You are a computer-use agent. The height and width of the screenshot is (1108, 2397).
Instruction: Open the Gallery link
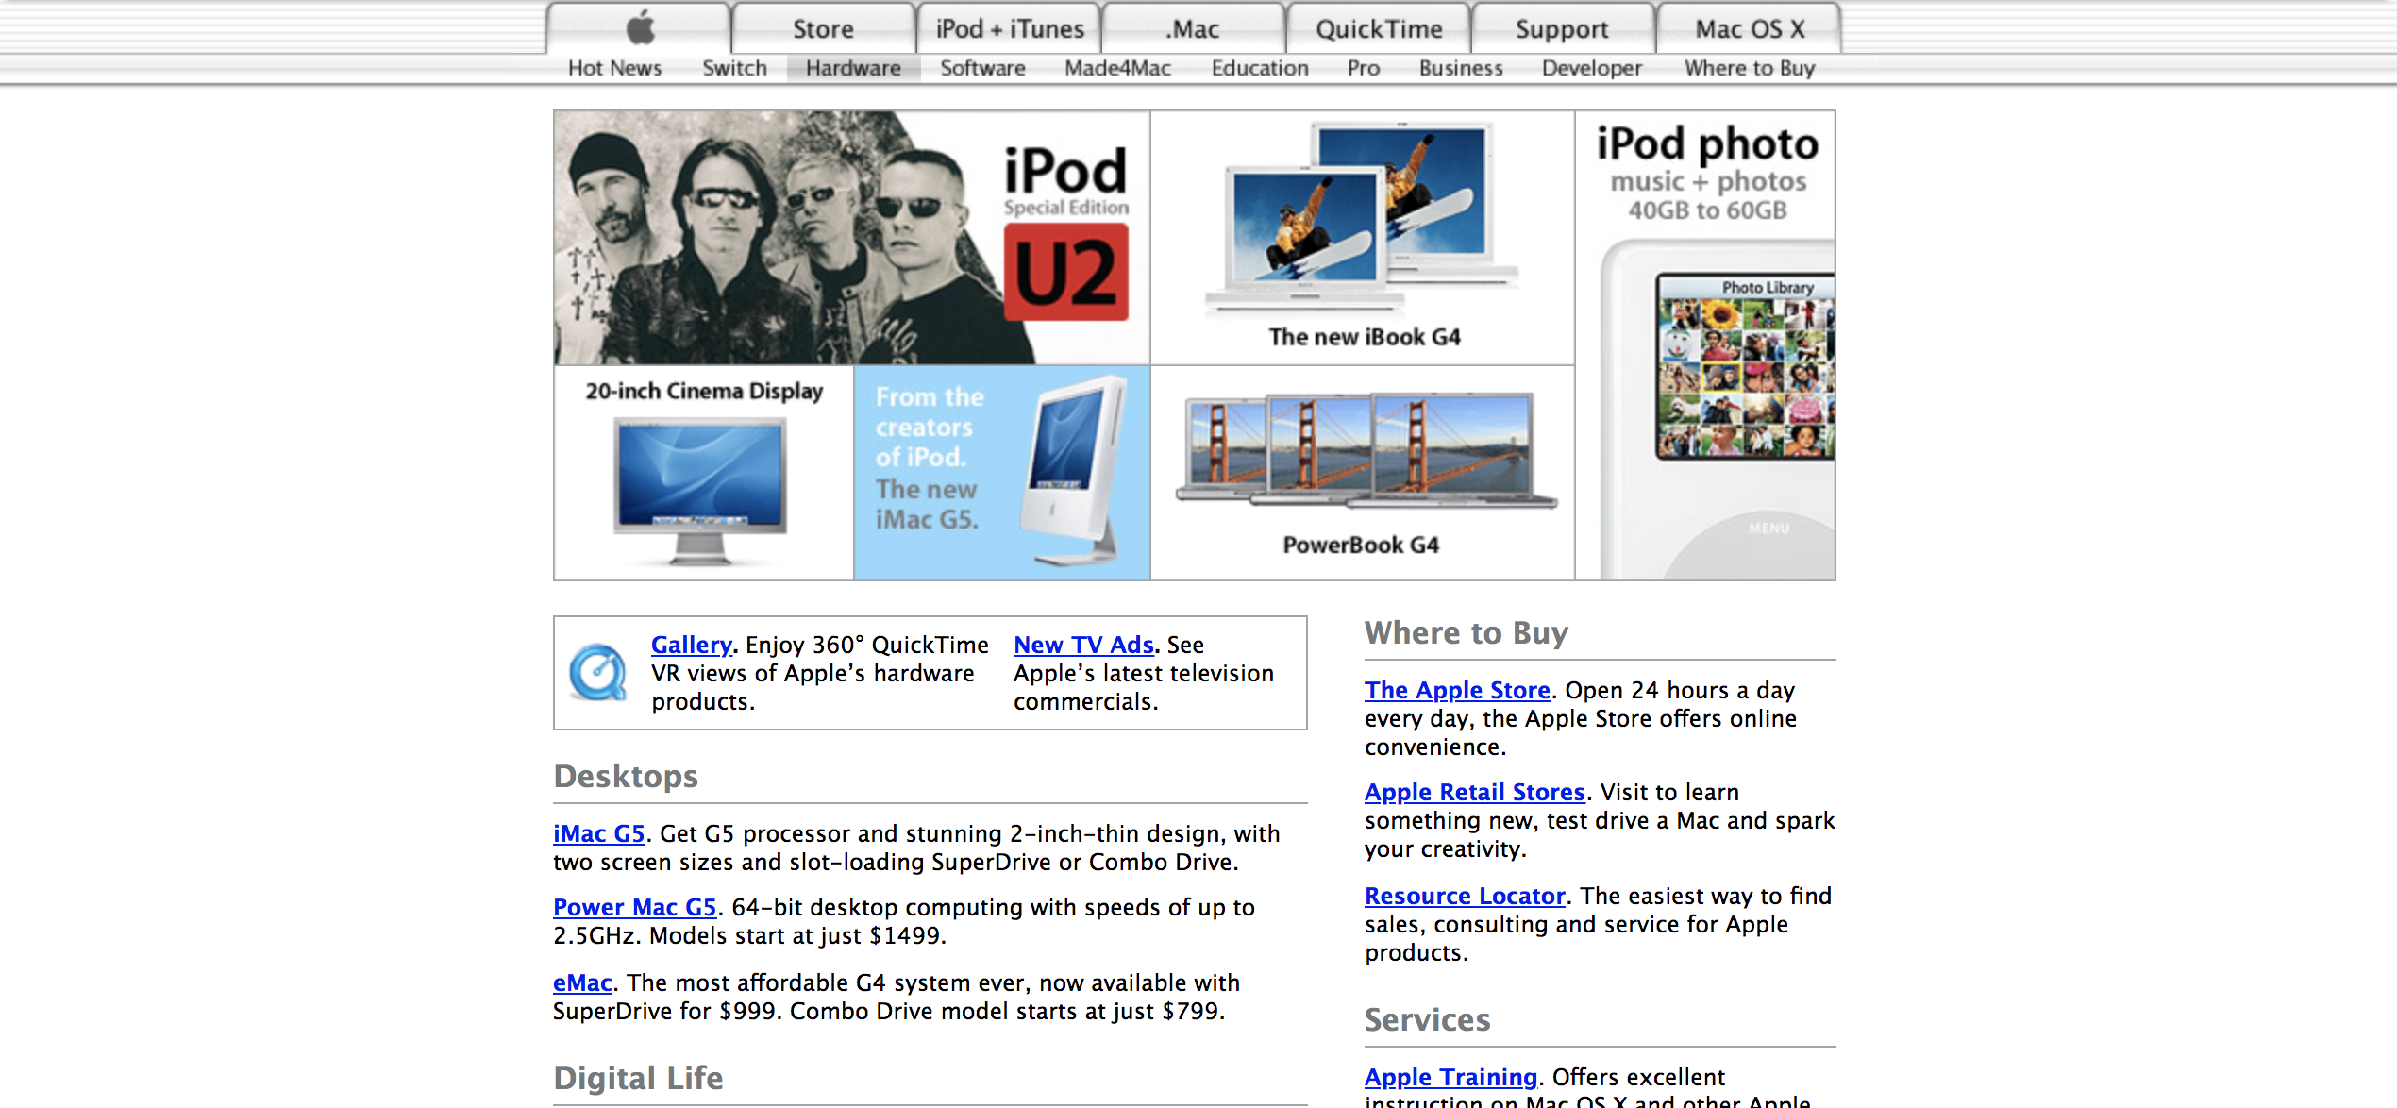tap(691, 645)
